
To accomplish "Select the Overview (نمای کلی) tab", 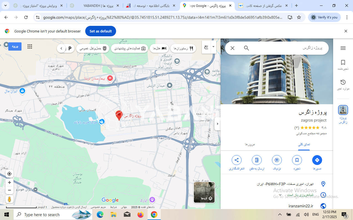I will [304, 144].
